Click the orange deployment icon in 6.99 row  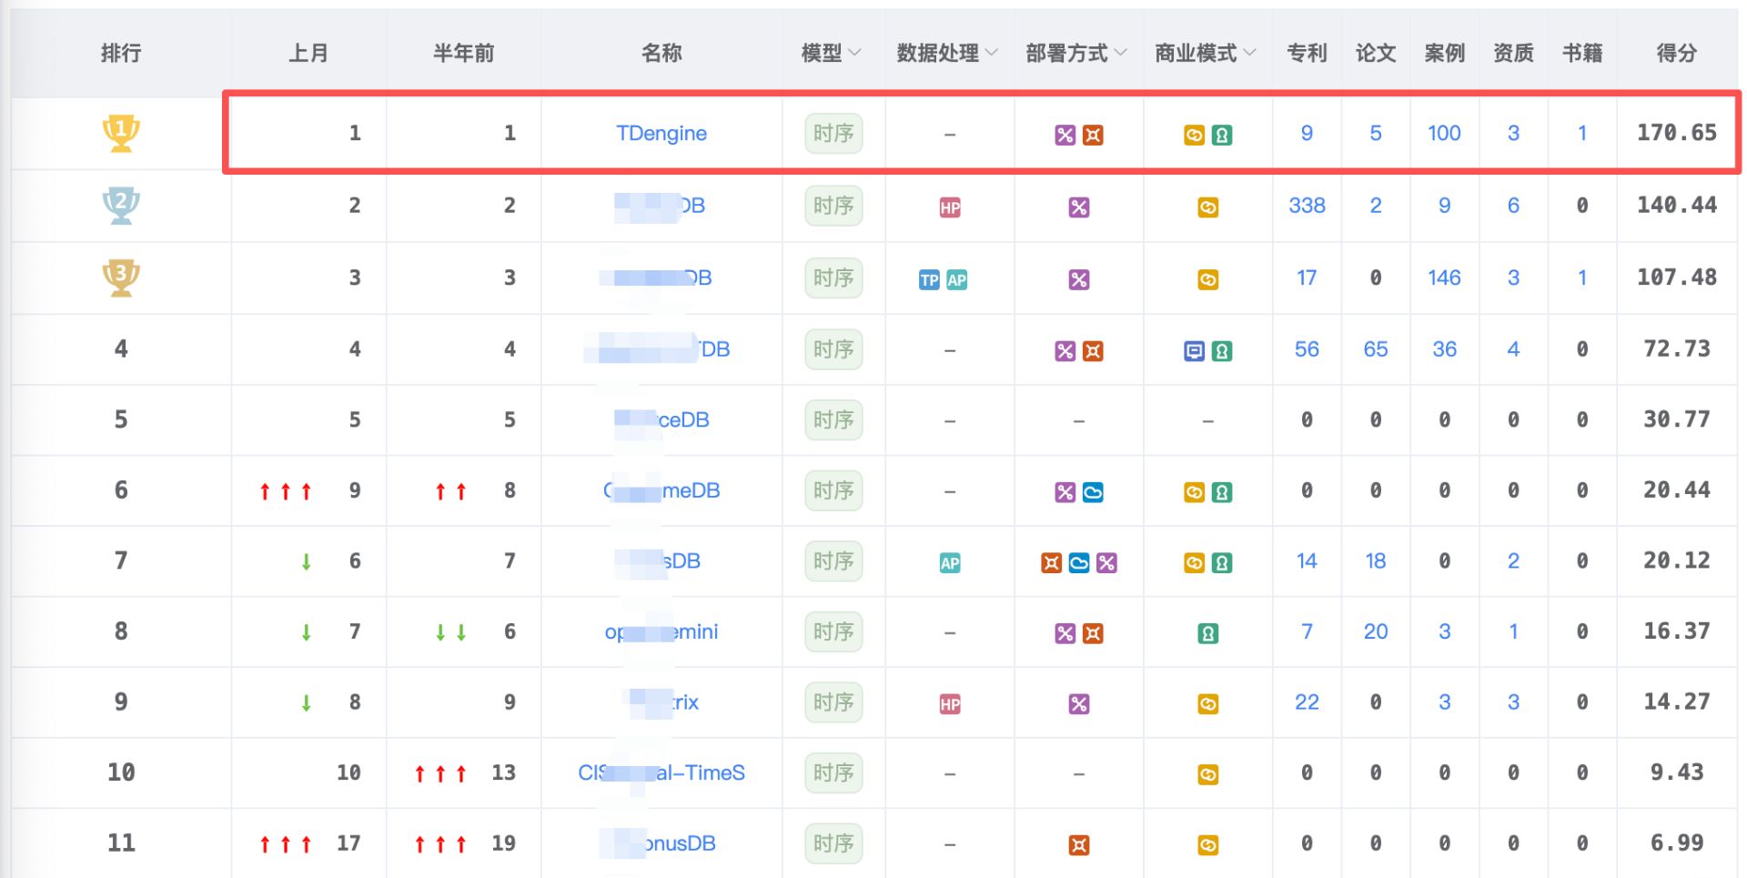[x=1079, y=845]
